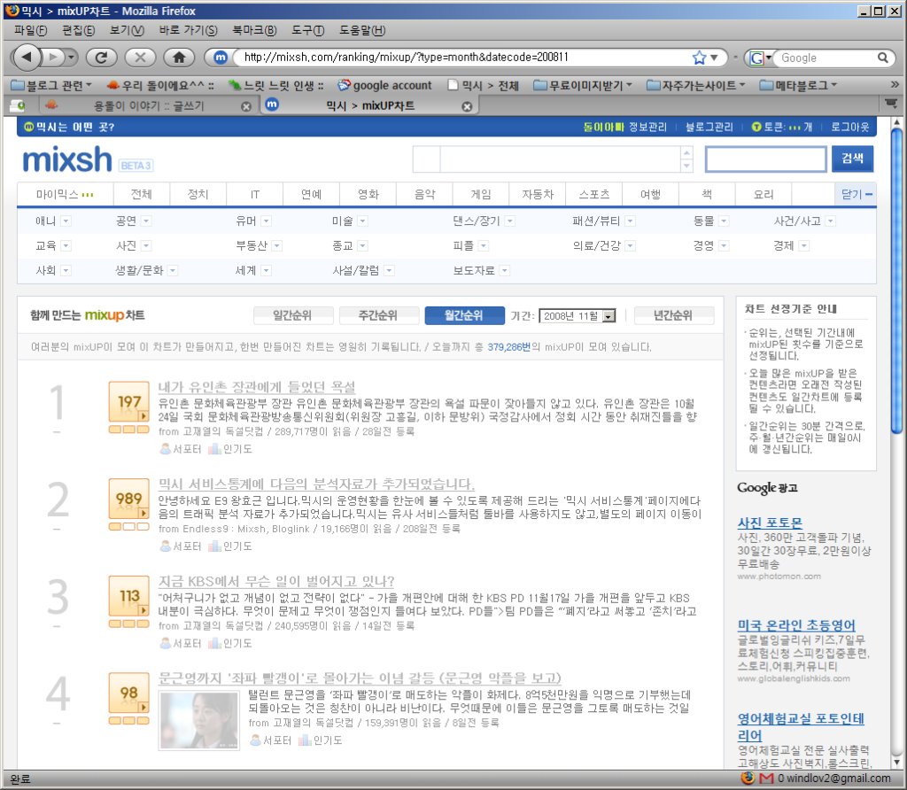
Task: Open the 블로그관리 link
Action: (x=709, y=128)
